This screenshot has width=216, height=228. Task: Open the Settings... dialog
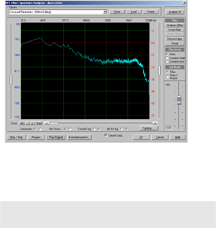click(149, 128)
